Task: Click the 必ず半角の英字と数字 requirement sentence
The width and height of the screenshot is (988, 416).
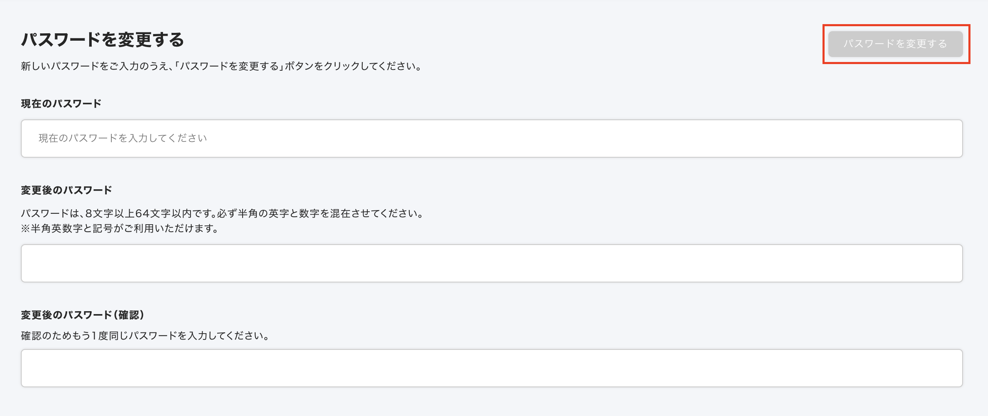Action: click(x=320, y=213)
